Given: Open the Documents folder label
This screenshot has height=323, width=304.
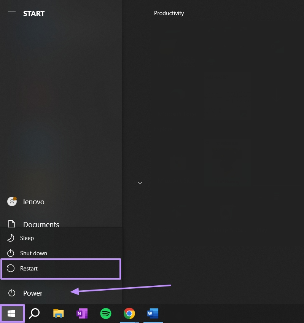Looking at the screenshot, I should tap(41, 224).
